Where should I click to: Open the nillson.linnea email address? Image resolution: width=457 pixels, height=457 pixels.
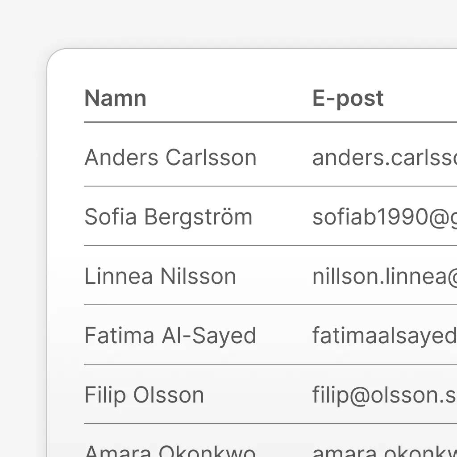[x=384, y=276]
